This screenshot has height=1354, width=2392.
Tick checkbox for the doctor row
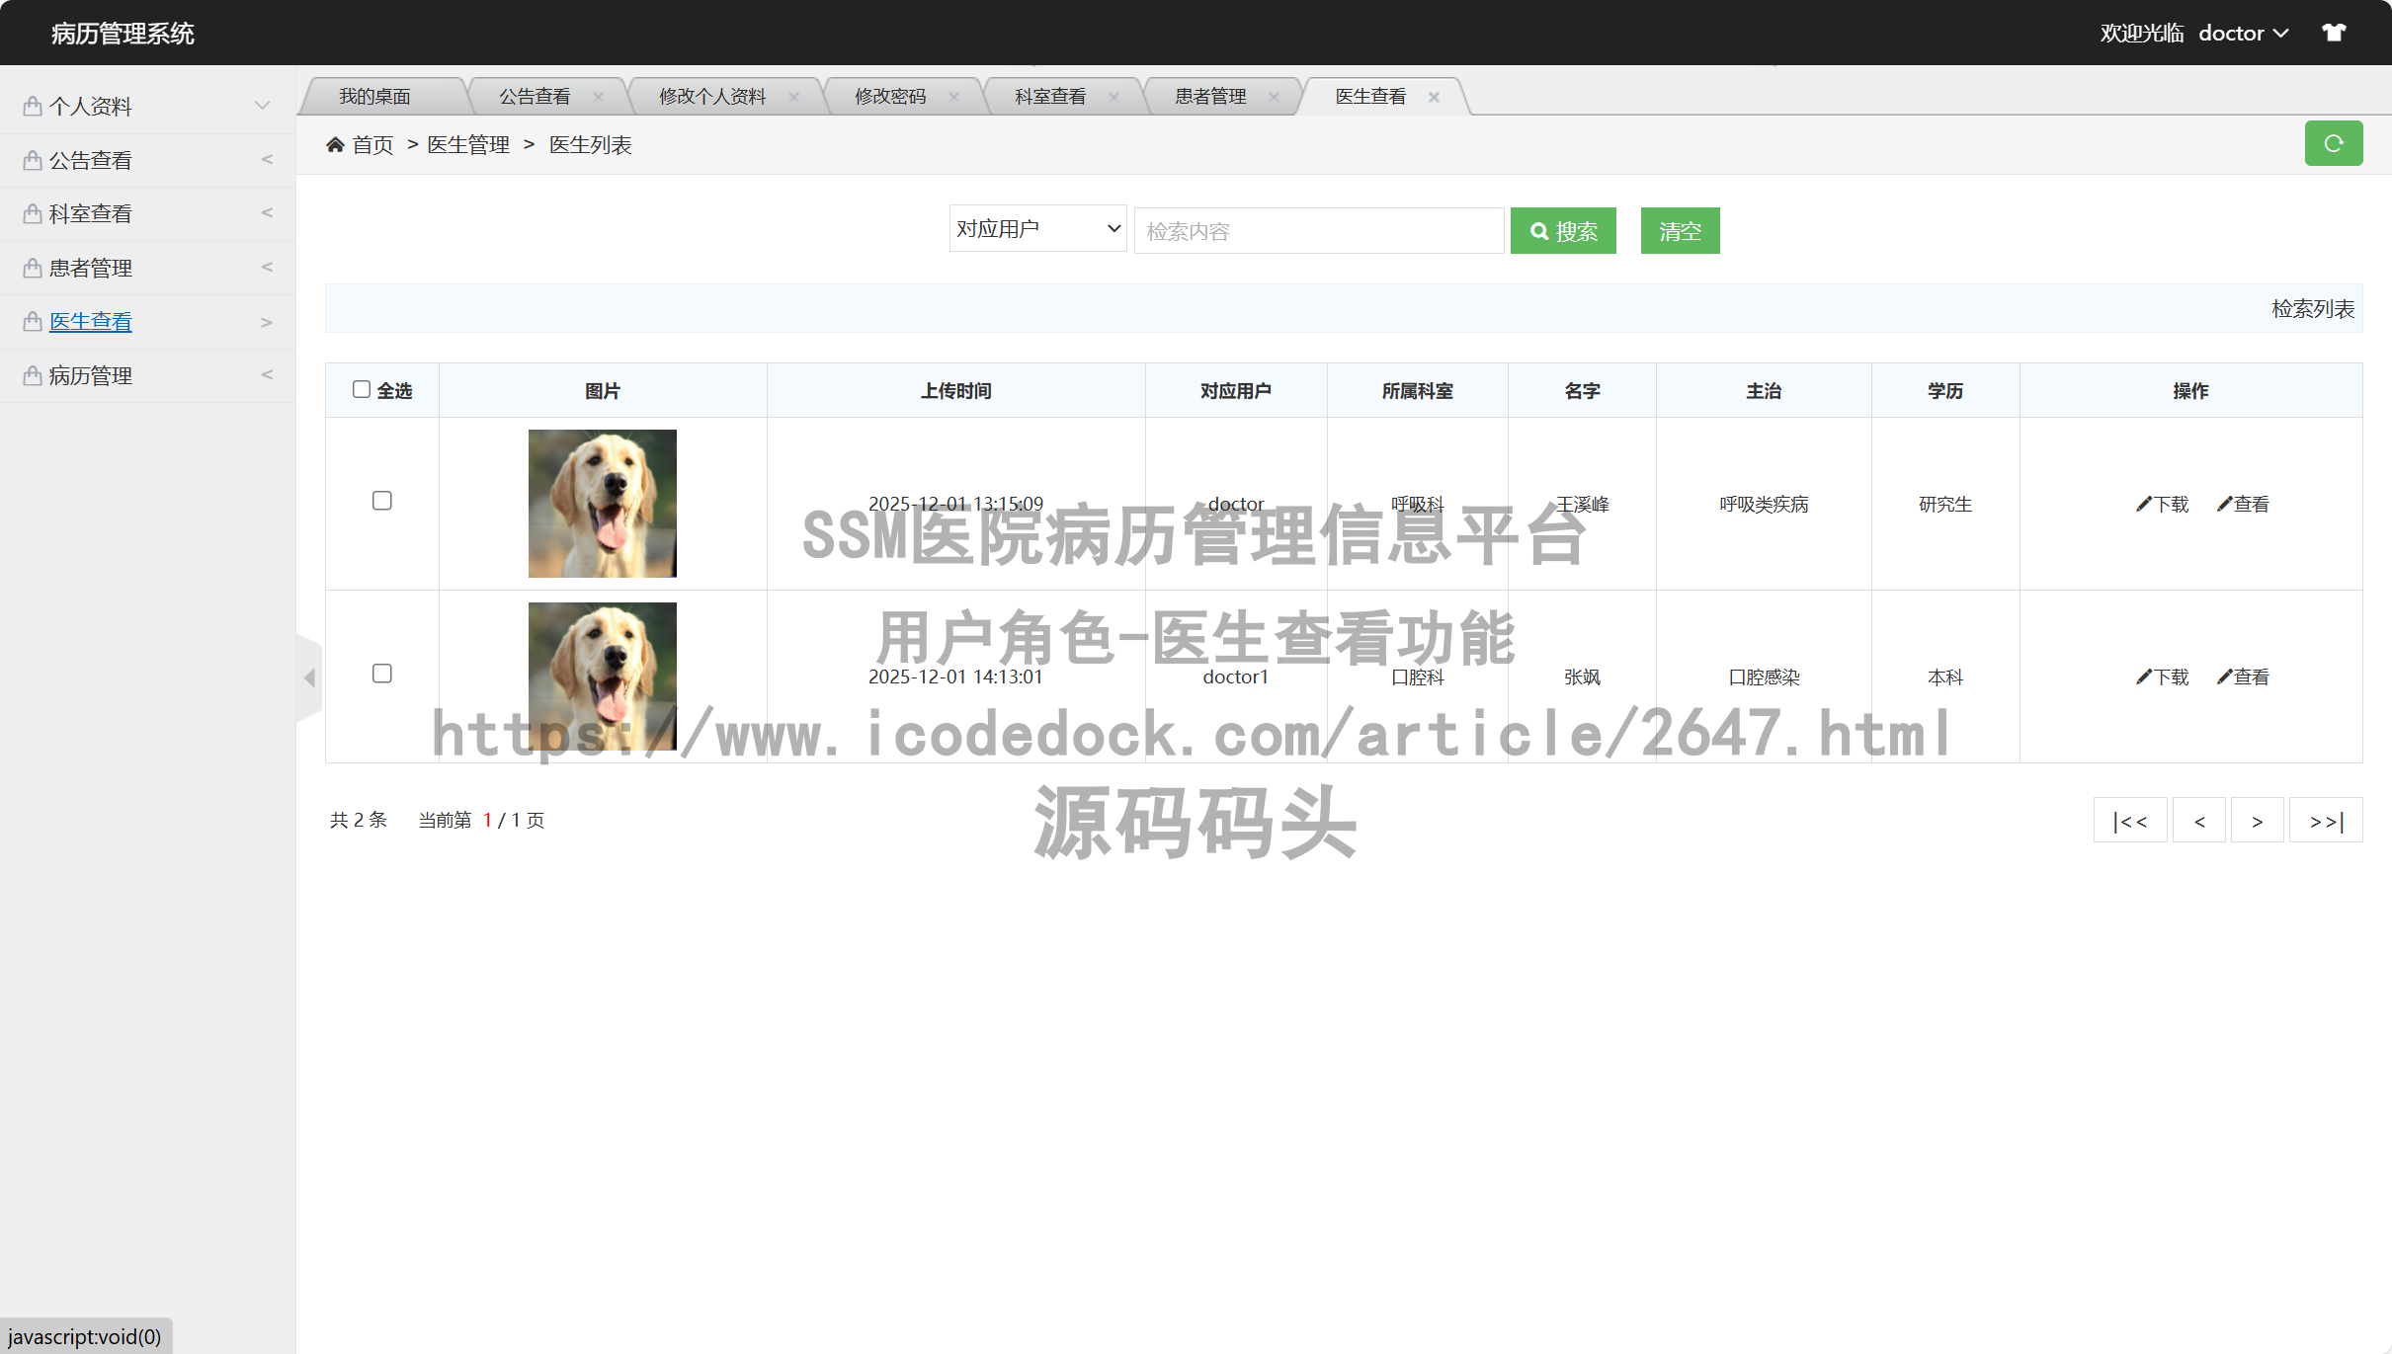[382, 501]
